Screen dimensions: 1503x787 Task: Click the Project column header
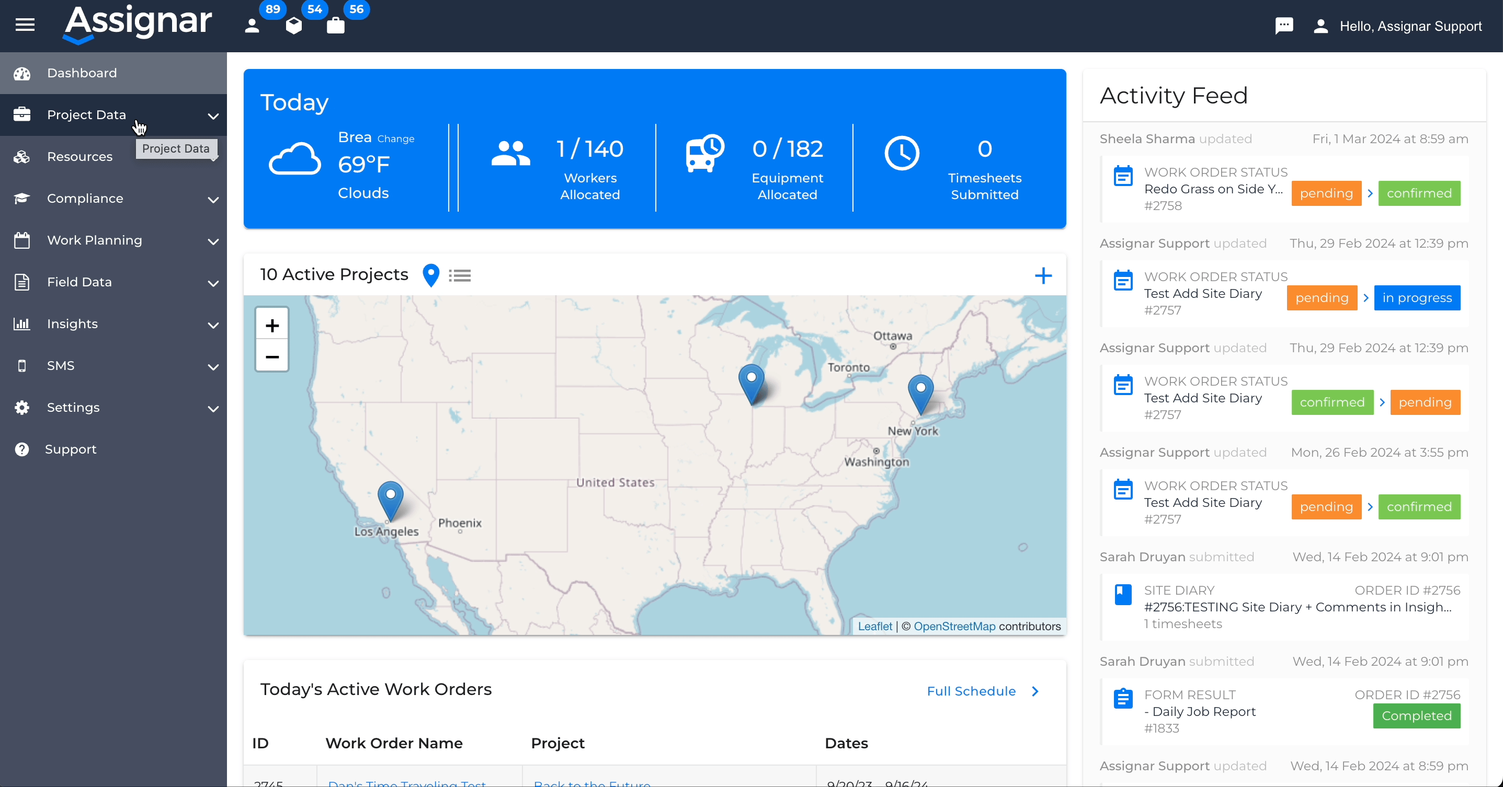coord(558,743)
